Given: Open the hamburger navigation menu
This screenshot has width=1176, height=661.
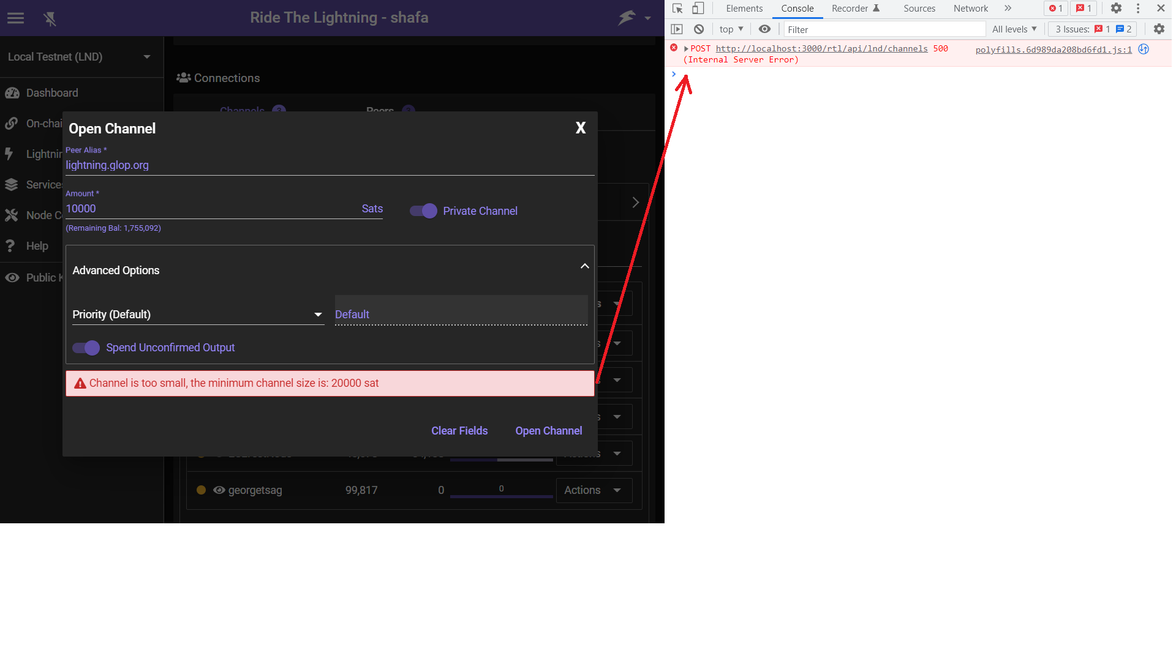Looking at the screenshot, I should click(15, 17).
